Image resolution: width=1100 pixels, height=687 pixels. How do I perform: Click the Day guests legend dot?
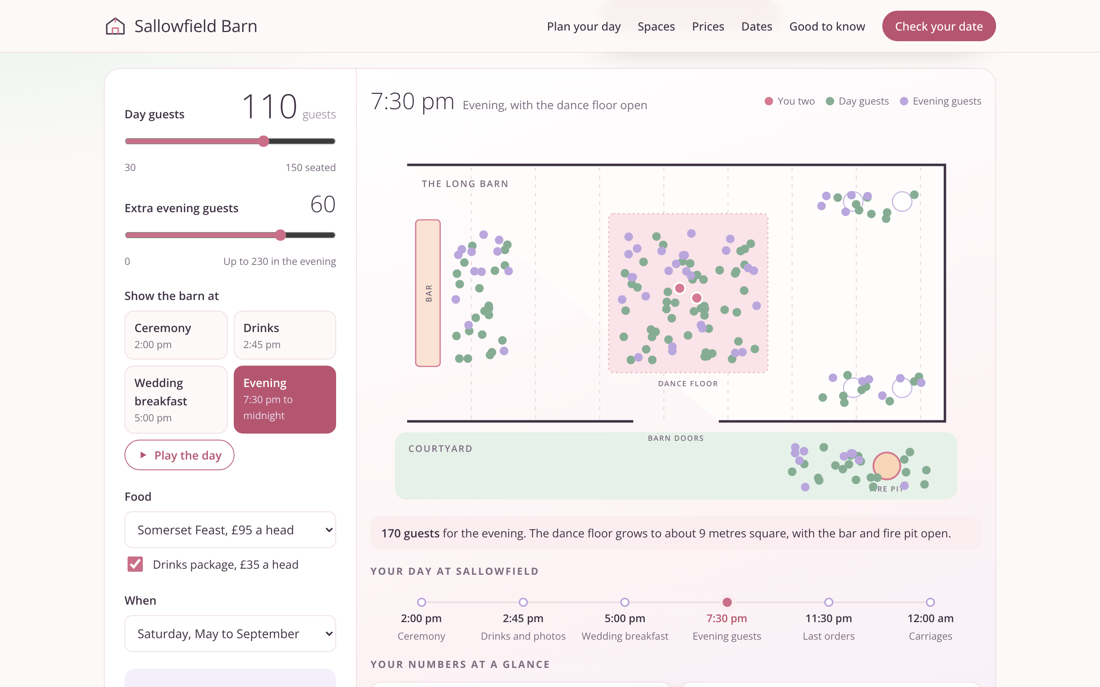click(830, 101)
